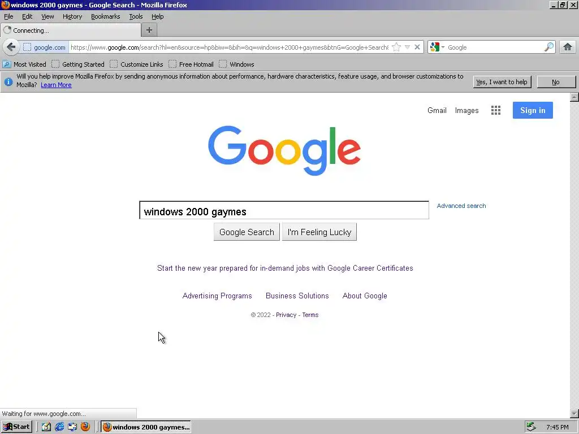This screenshot has width=579, height=434.
Task: Select the Firefox taskbar window button
Action: [x=146, y=427]
